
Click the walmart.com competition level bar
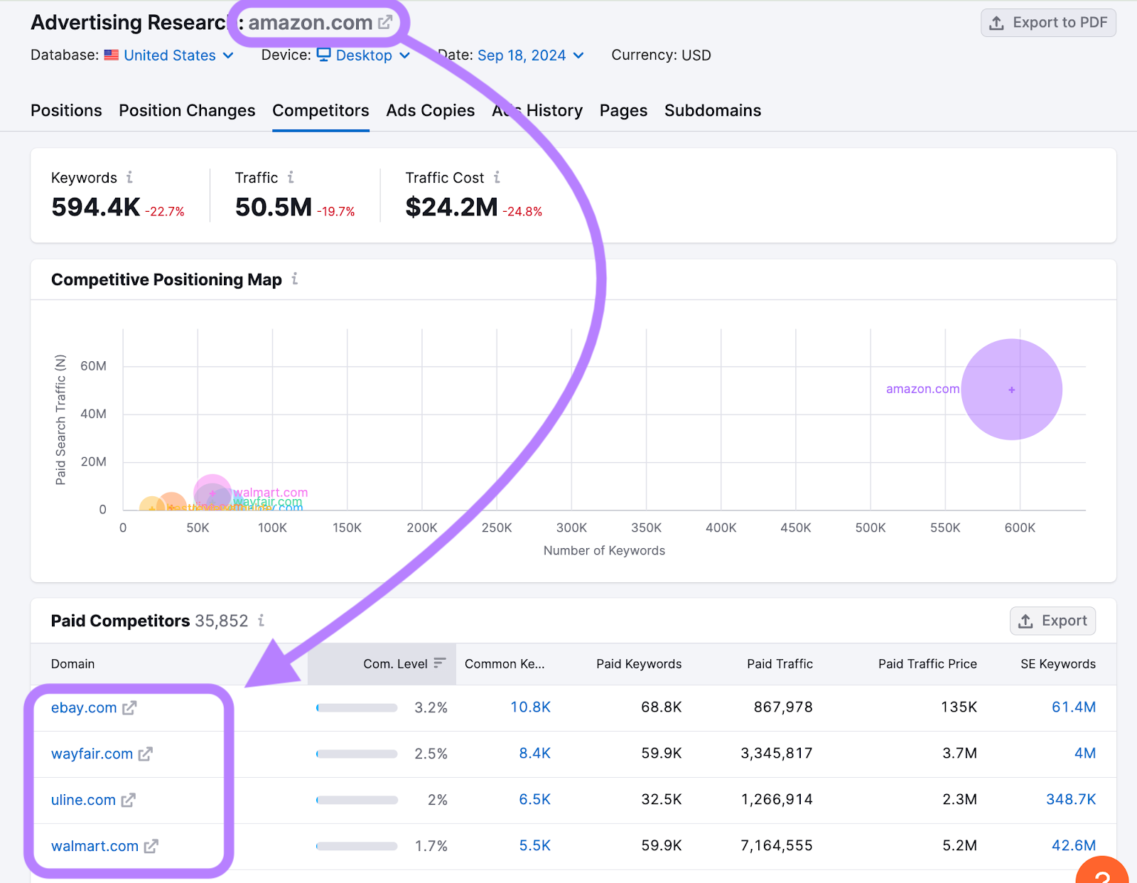(x=357, y=846)
